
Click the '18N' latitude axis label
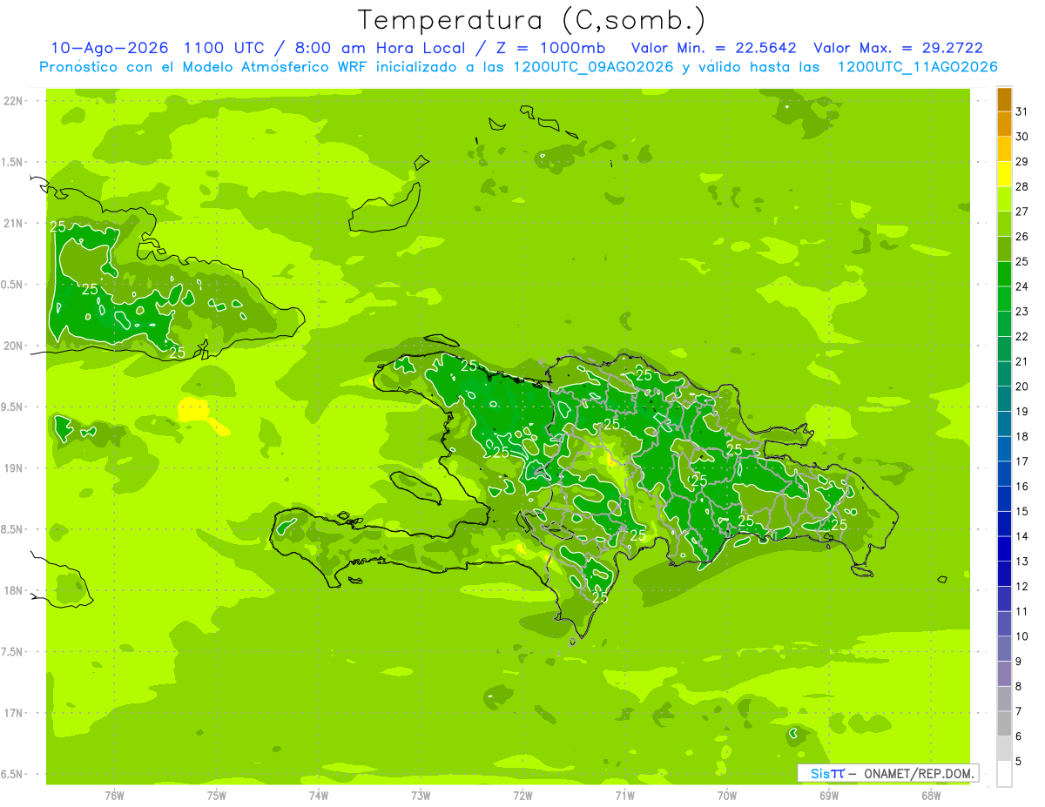click(12, 591)
